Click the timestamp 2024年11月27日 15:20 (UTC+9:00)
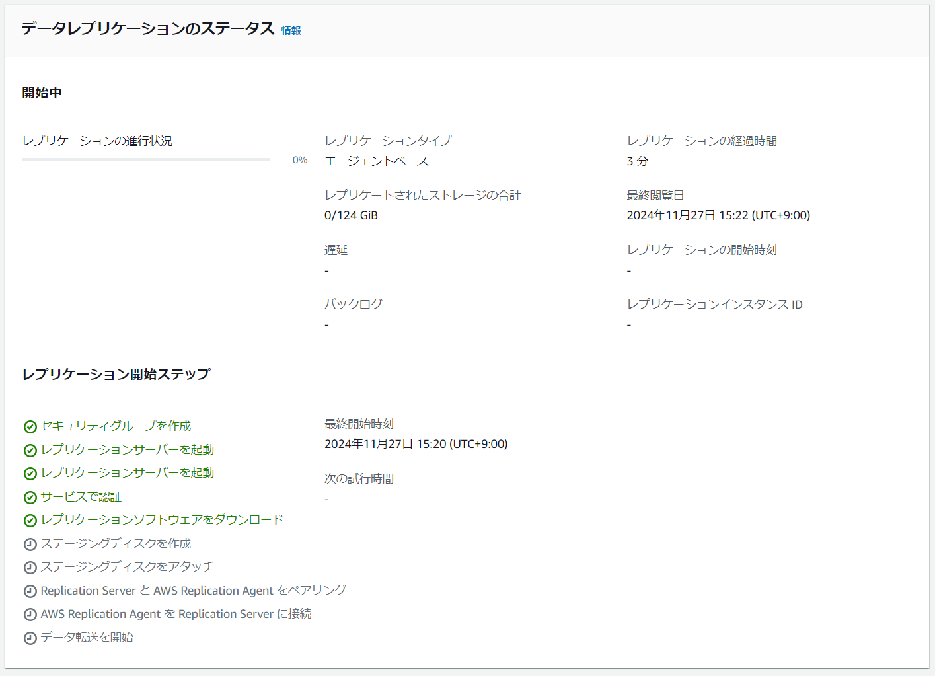Screen dimensions: 935x676 416,444
